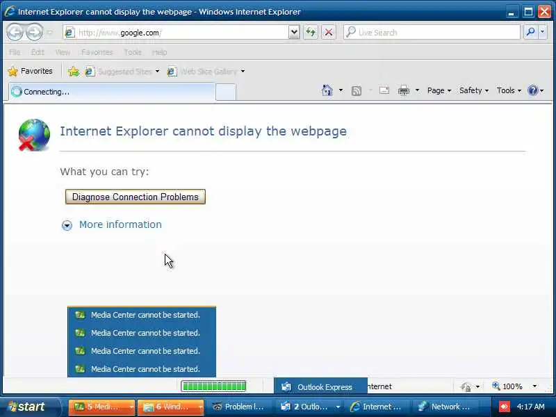Click the More information link text

(x=120, y=224)
